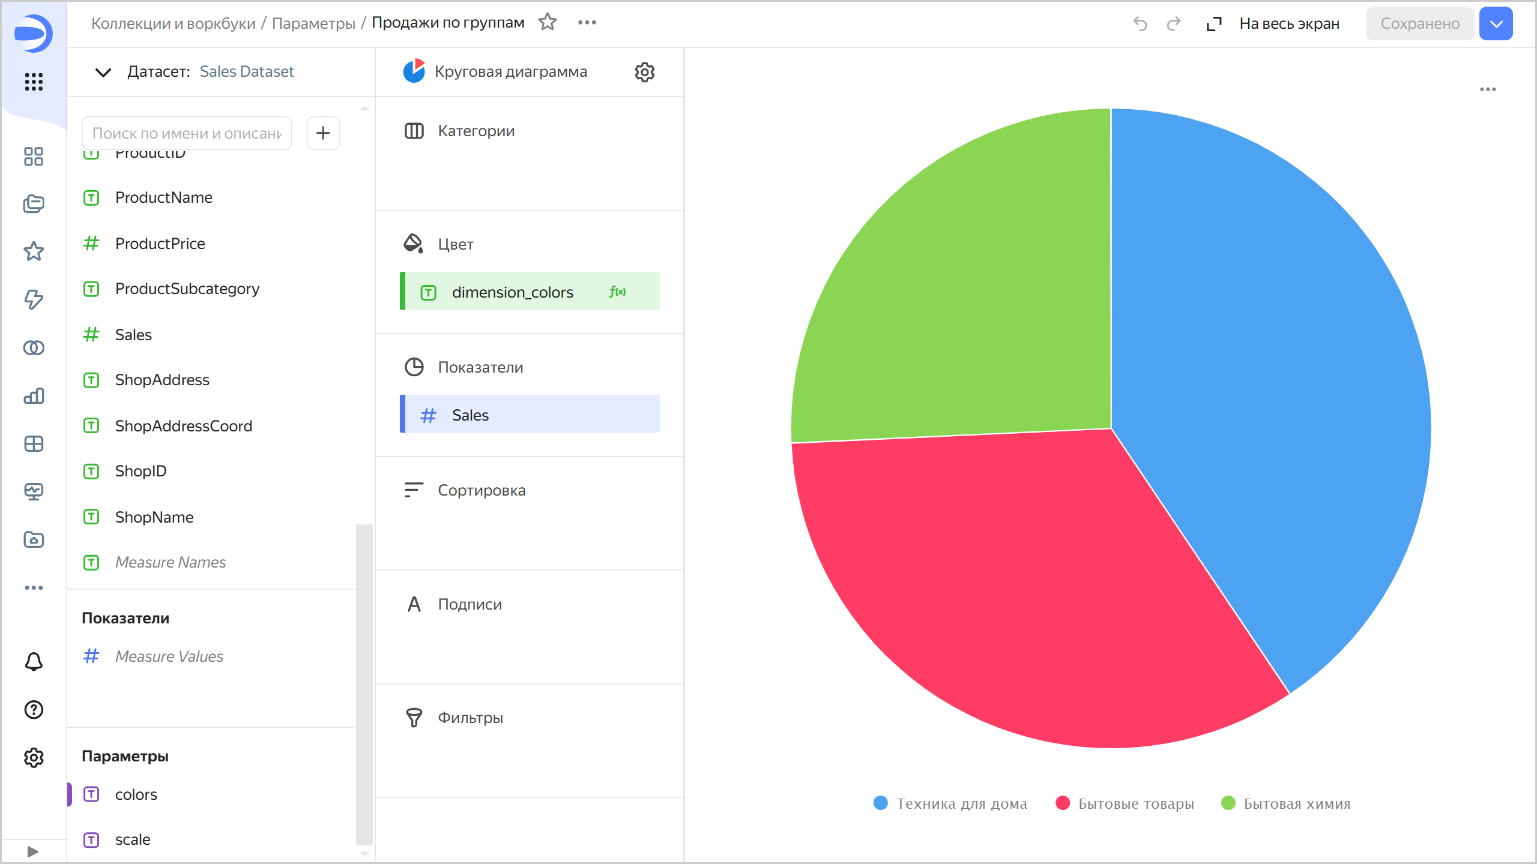
Task: Click the undo arrow icon
Action: (x=1140, y=24)
